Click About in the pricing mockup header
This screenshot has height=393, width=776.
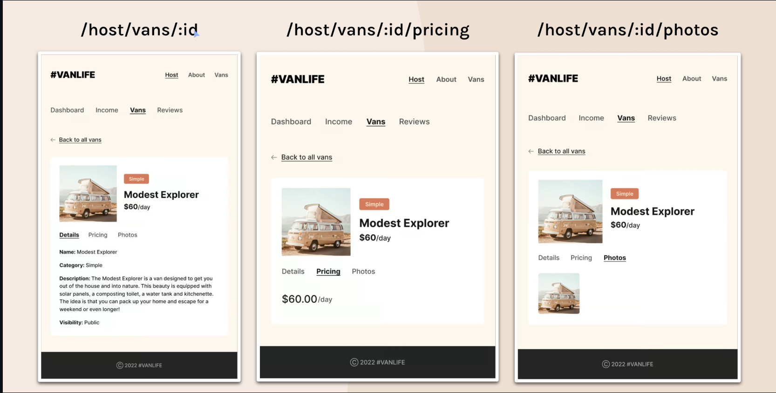click(446, 80)
